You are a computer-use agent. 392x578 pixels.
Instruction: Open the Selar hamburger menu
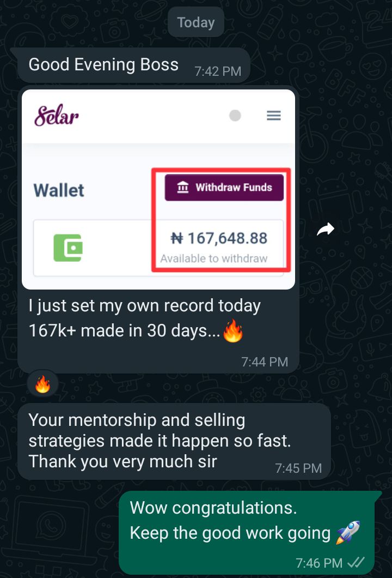pos(273,116)
